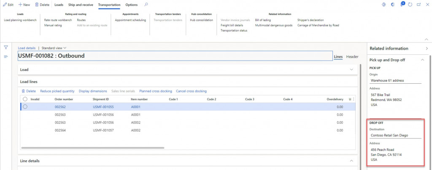
Task: Open the form in a new window
Action: (x=419, y=5)
